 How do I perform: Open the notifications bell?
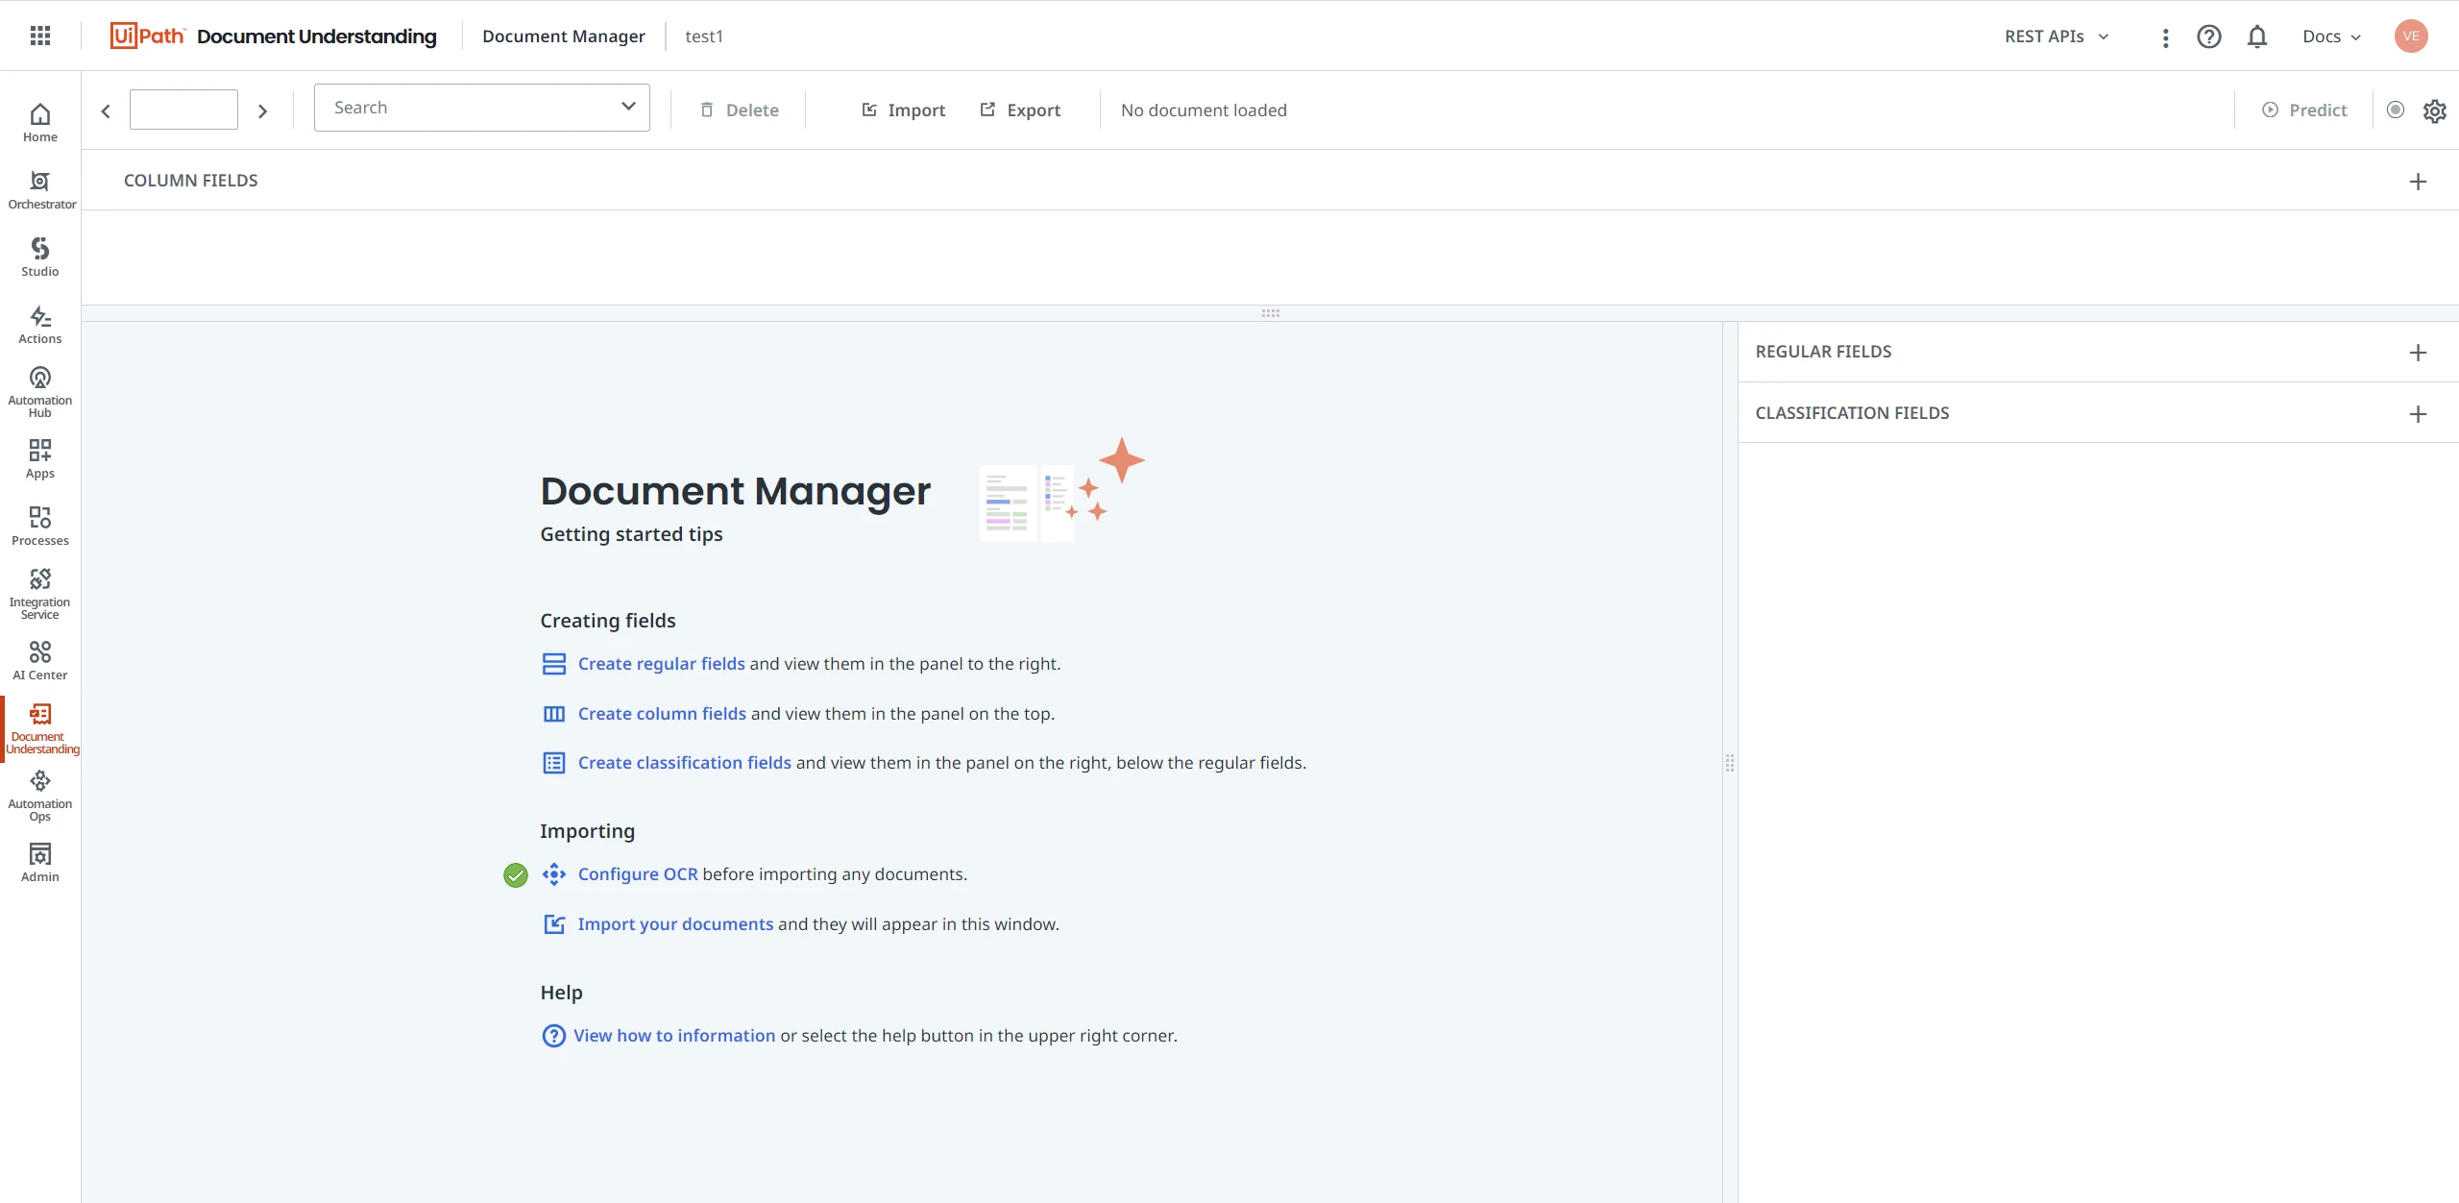2257,37
